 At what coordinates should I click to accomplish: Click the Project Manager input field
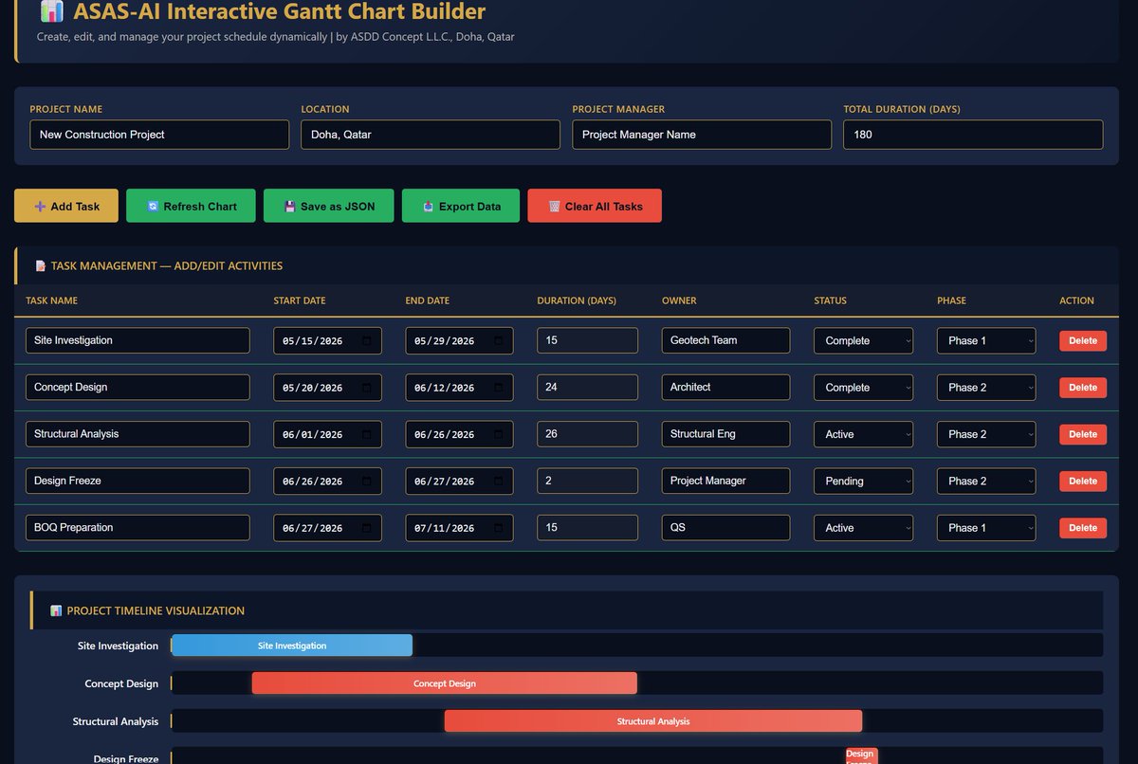pyautogui.click(x=702, y=135)
